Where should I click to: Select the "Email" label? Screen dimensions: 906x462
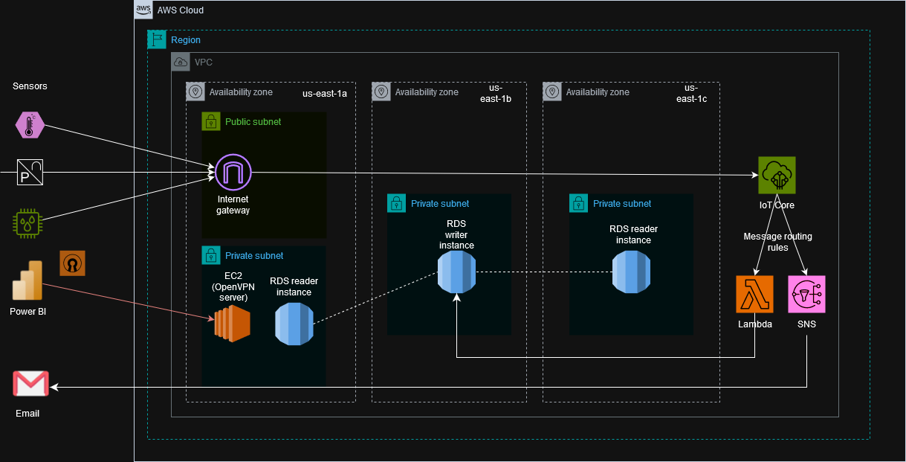pyautogui.click(x=27, y=413)
